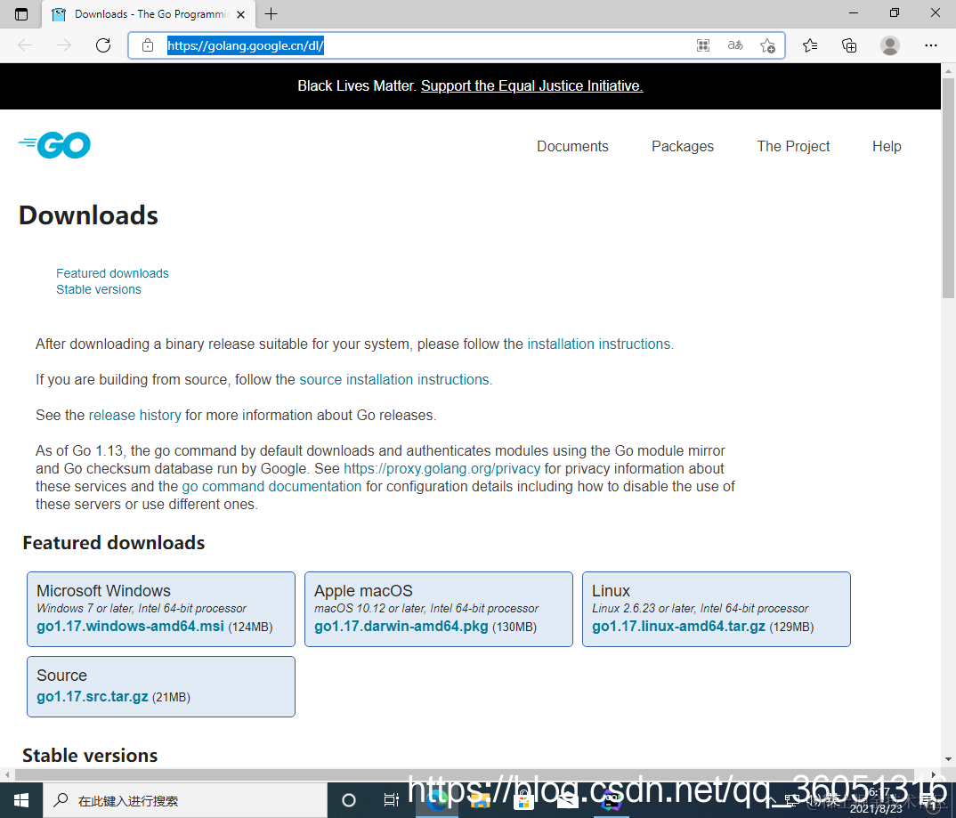This screenshot has width=956, height=818.
Task: Click the translate page icon
Action: (735, 45)
